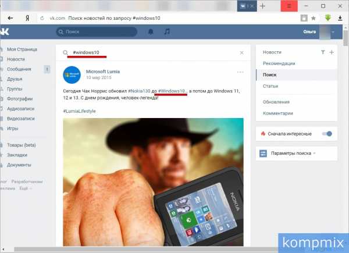Screen dimensions: 349x253
Task: Open 'Игры' in sidebar
Action: 12,129
